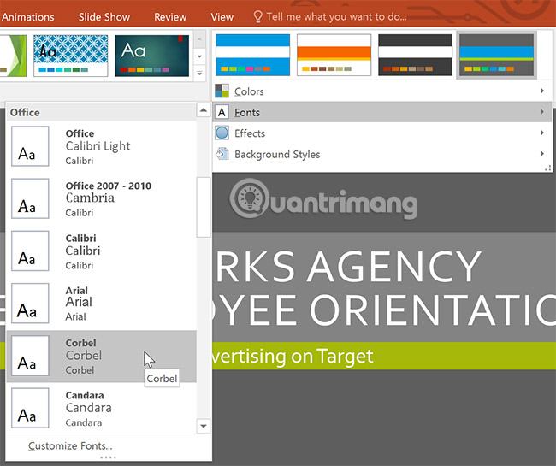Click the Aa preview box for Calibri
Viewport: 556px width, 466px height.
tap(30, 251)
